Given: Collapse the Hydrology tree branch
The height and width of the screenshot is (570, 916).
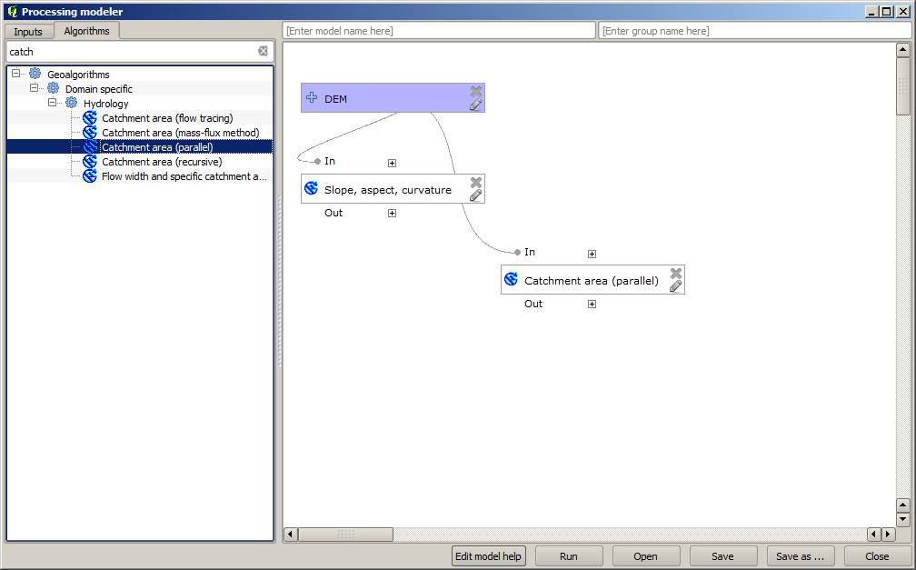Looking at the screenshot, I should tap(53, 103).
